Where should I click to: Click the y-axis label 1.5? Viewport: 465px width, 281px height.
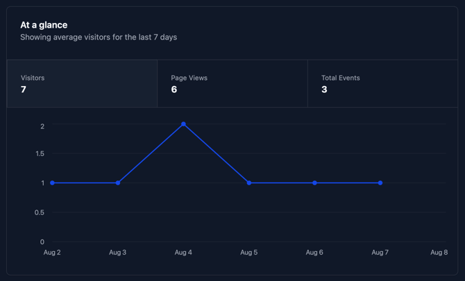coord(40,154)
